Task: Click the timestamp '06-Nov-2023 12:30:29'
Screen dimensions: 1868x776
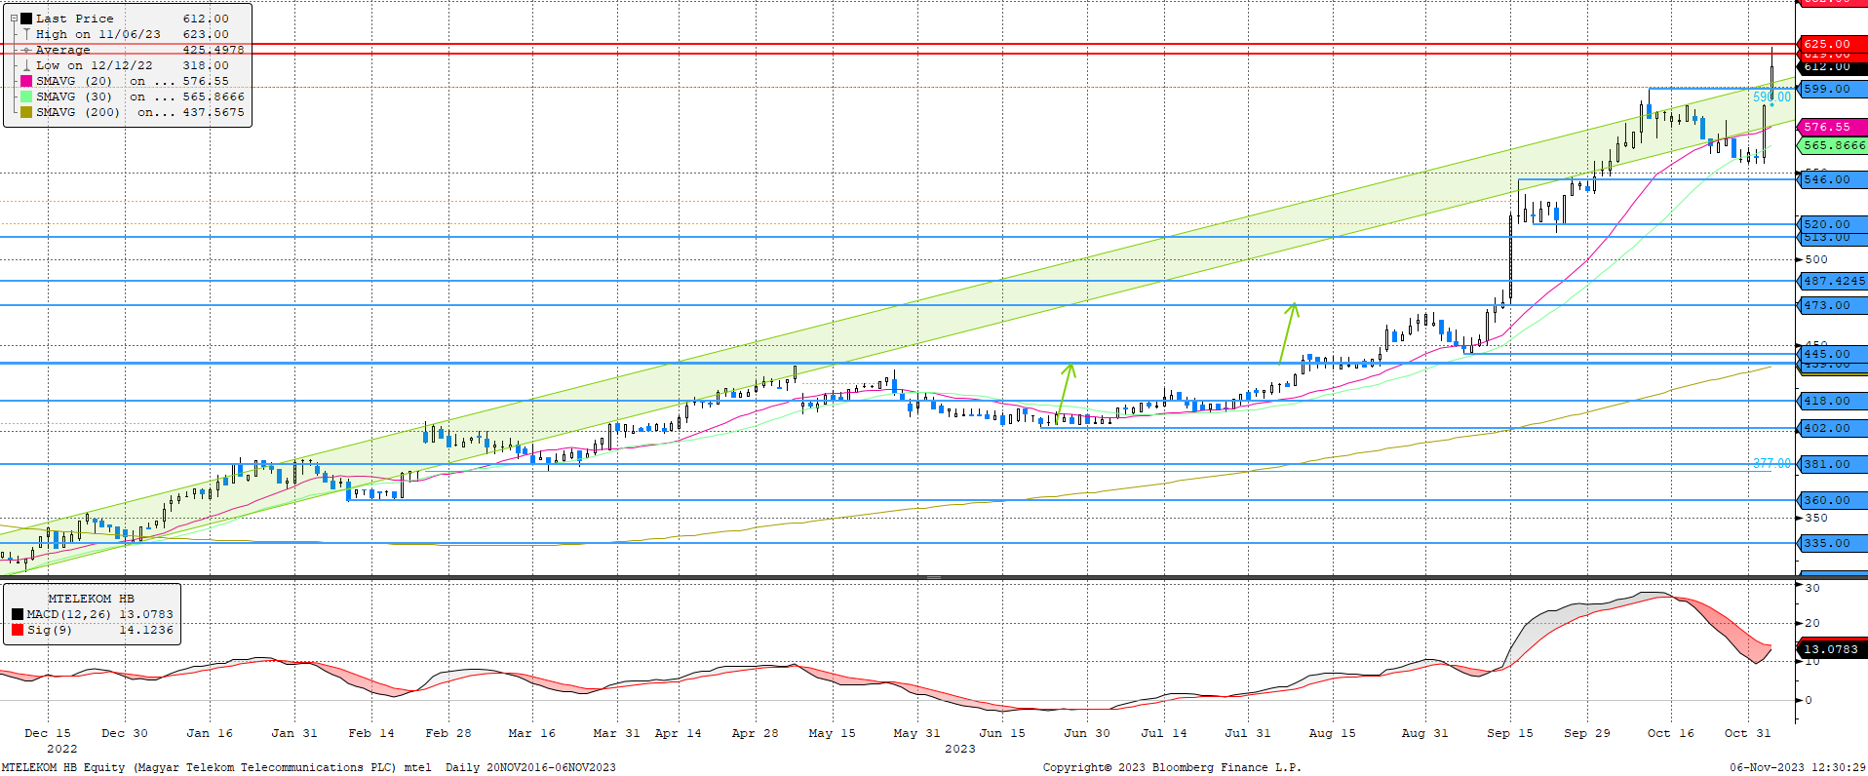Action: 1798,767
